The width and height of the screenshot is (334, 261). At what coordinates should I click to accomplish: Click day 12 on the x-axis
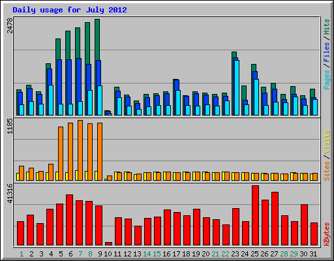tap(127, 254)
